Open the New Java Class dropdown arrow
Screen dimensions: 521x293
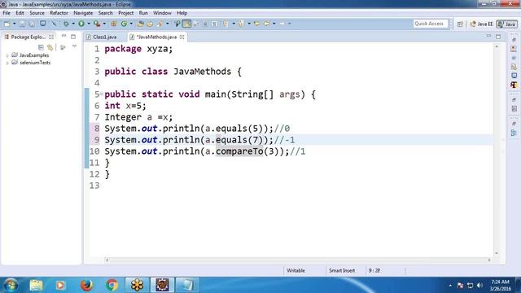tap(131, 24)
